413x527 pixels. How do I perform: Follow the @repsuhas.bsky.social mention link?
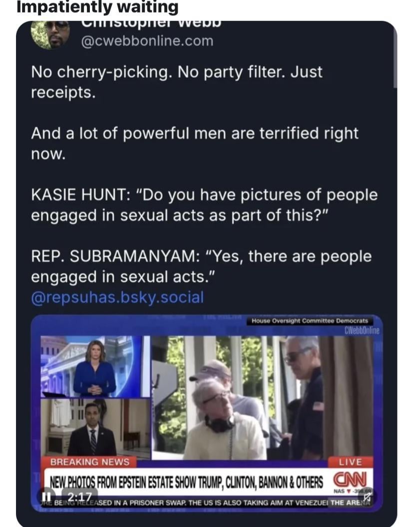pos(117,297)
